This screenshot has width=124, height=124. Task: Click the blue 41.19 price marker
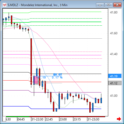115,76
